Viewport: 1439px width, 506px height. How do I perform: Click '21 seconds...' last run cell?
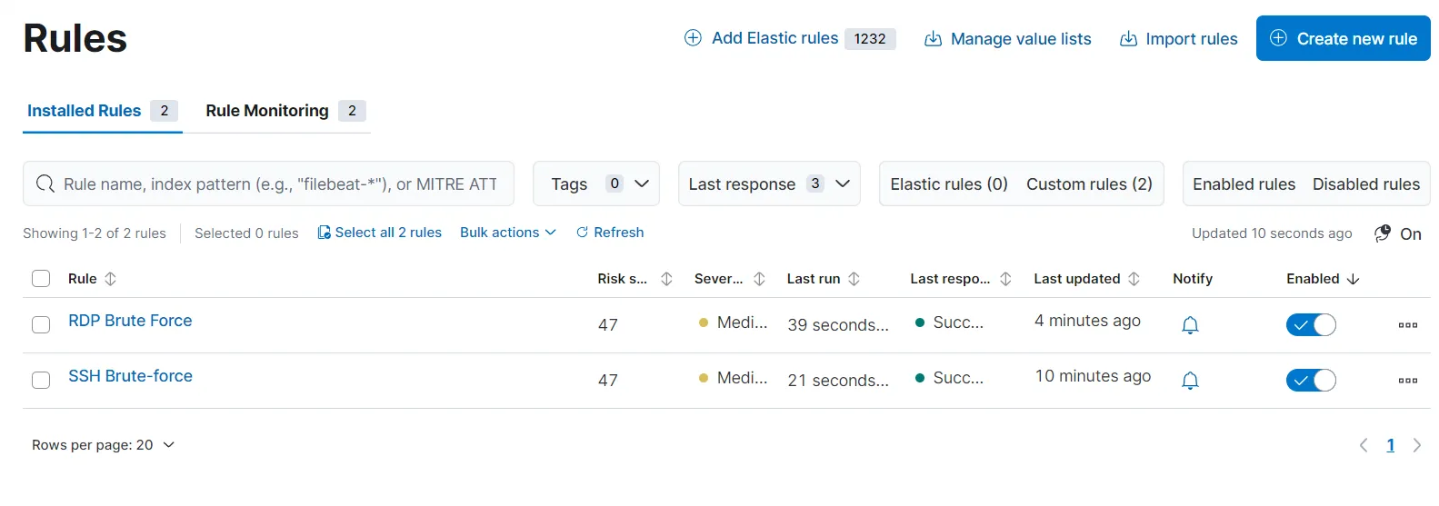click(838, 381)
